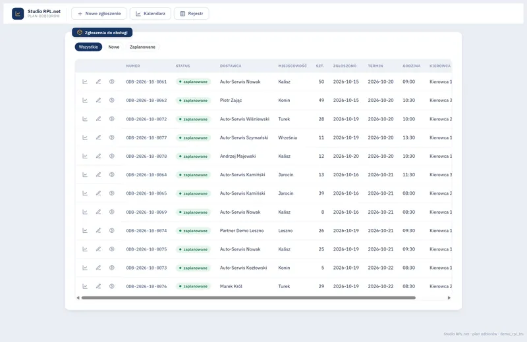The width and height of the screenshot is (527, 342).
Task: Edit the Auto-Serwis Szymański request
Action: 98,137
